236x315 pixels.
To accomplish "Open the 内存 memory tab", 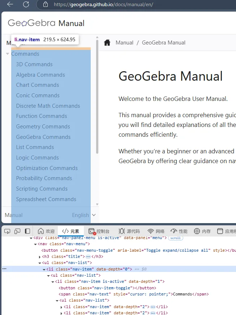I will (x=202, y=231).
